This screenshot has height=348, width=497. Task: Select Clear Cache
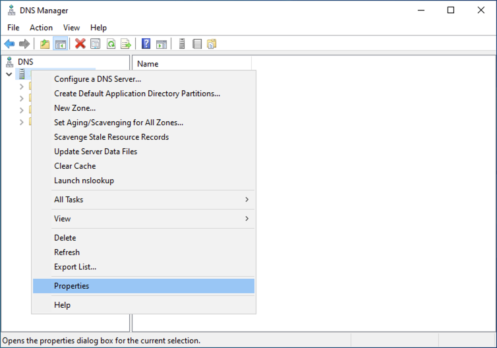(144, 166)
